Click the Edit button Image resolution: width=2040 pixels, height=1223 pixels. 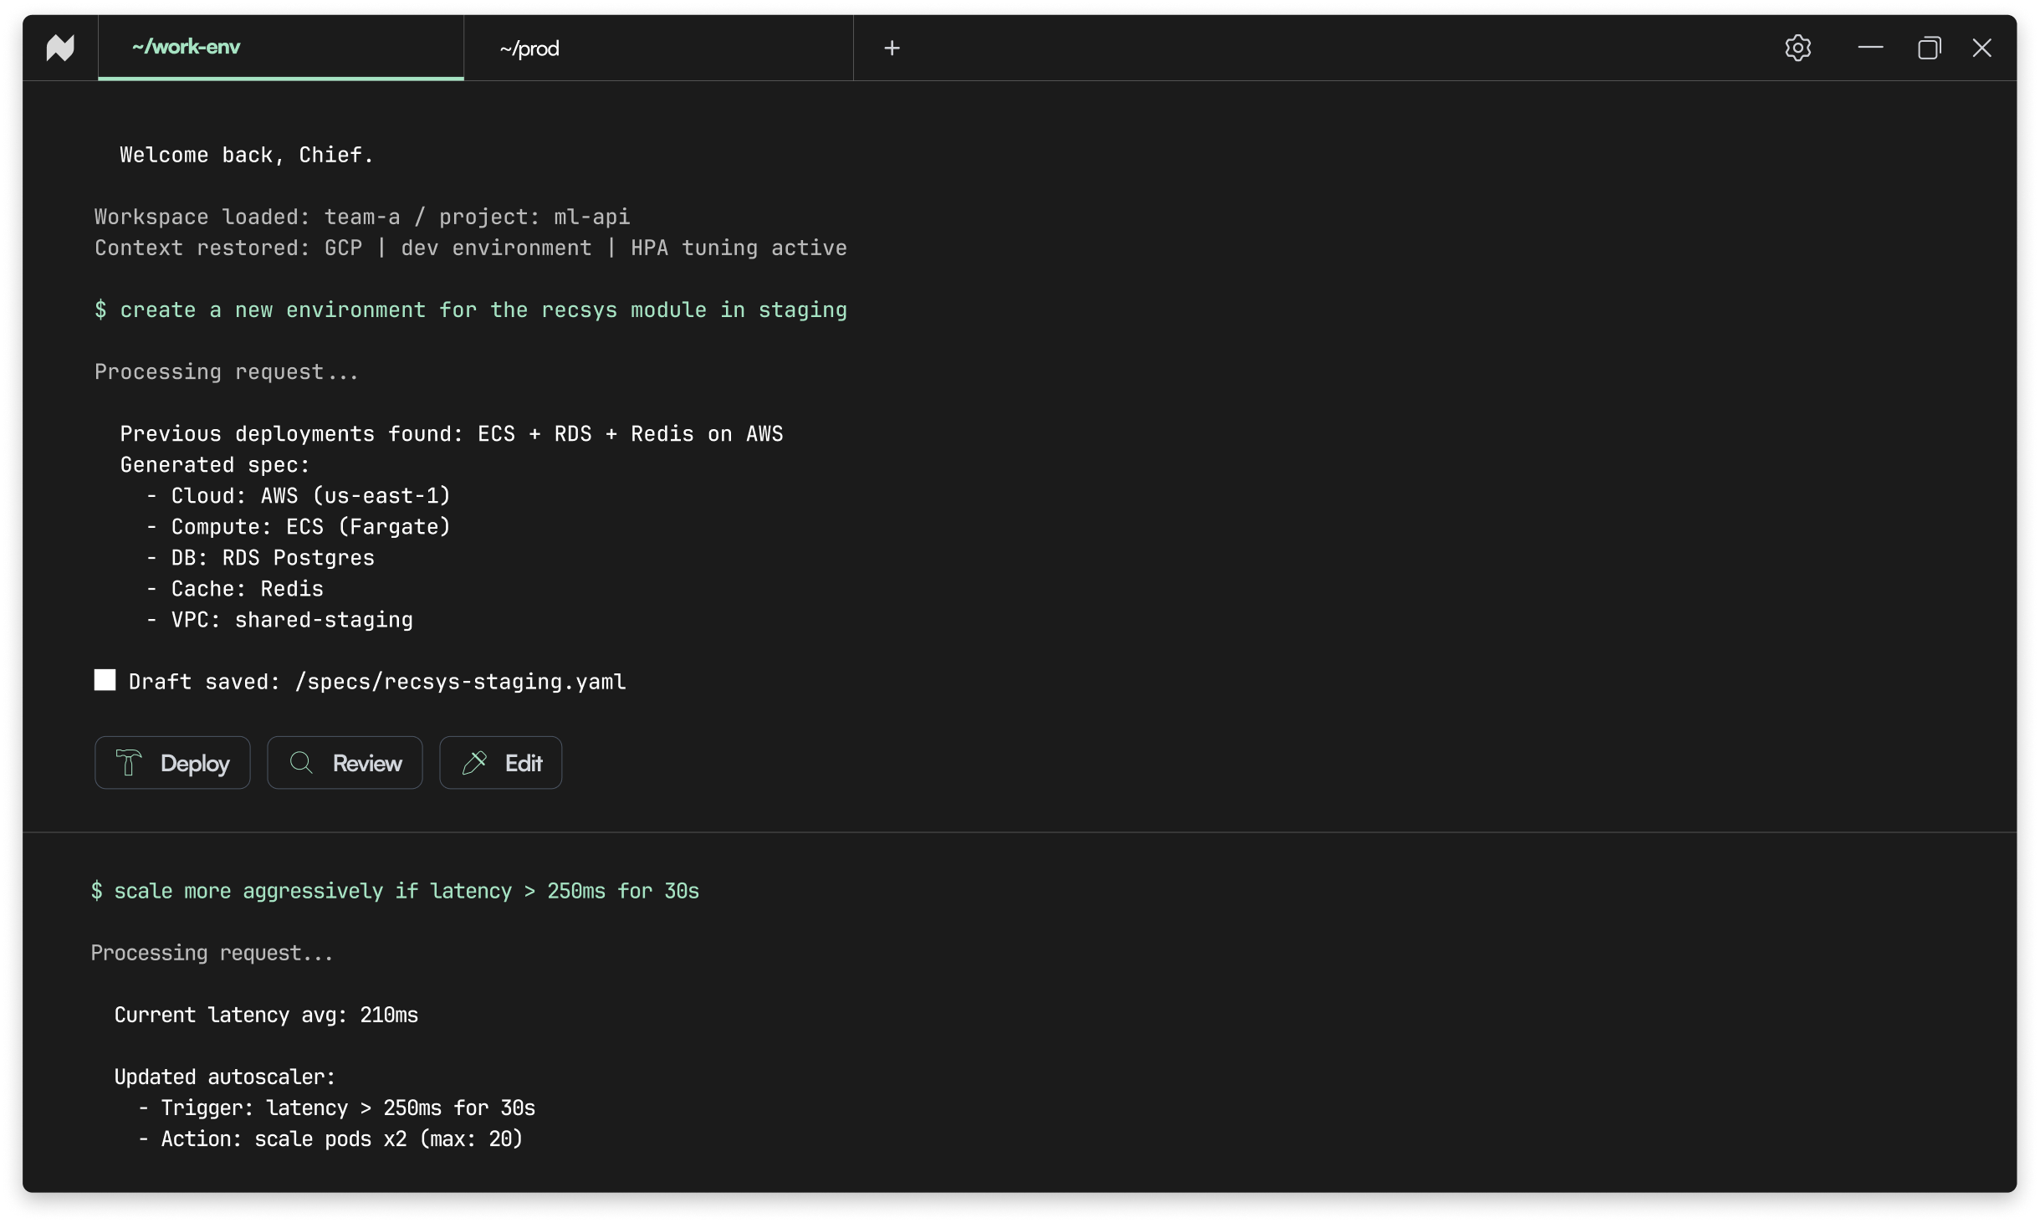(500, 762)
